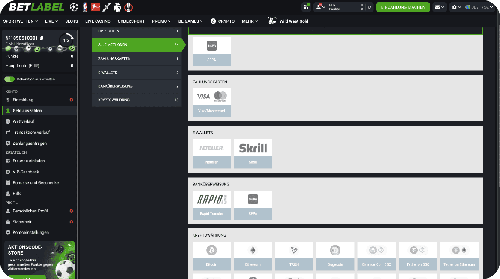Select the E-Wallets methods tab
Screen dimensions: 500x279
coord(137,73)
